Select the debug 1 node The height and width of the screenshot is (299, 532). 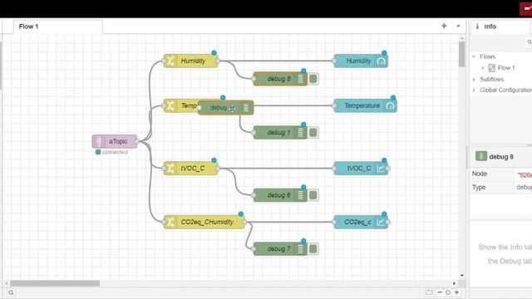click(x=280, y=133)
